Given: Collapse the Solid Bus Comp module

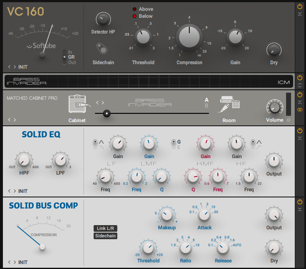Looking at the screenshot, I should click(300, 209).
